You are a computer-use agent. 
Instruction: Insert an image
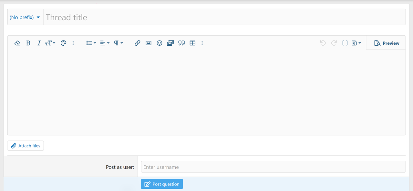pyautogui.click(x=148, y=43)
